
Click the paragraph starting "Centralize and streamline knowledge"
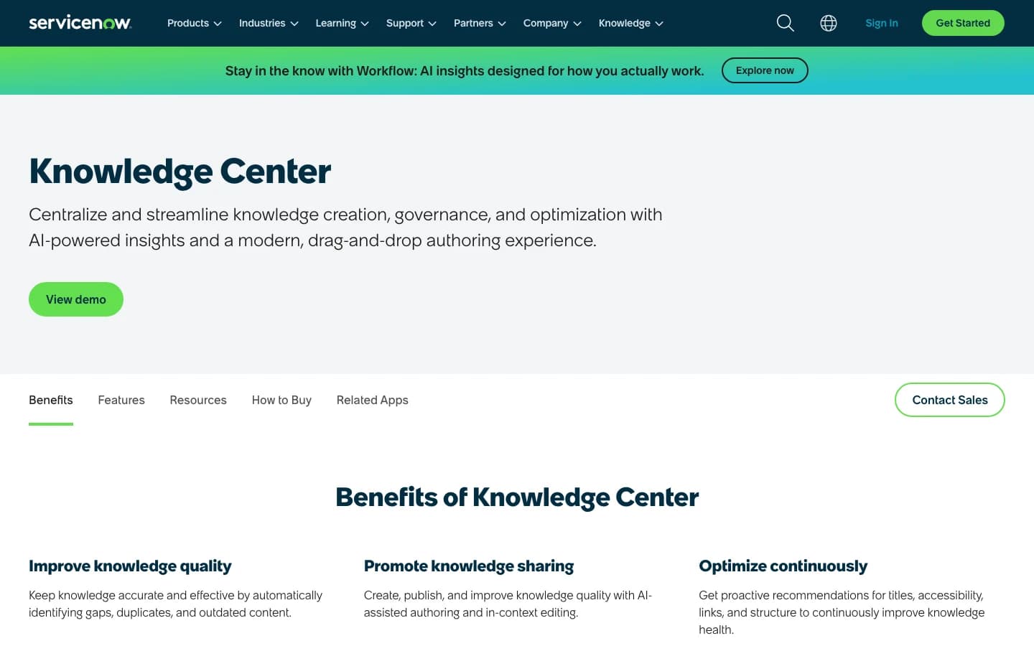(x=345, y=228)
